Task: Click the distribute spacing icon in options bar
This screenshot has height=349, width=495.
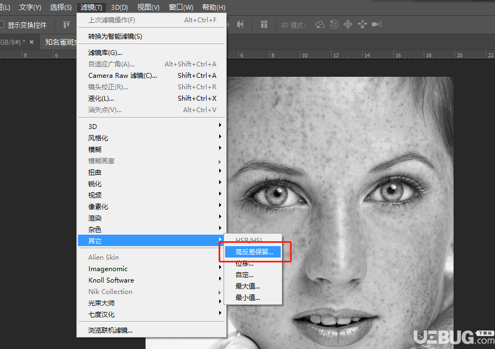Action: [x=264, y=25]
